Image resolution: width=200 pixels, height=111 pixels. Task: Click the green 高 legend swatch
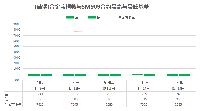tap(70, 18)
